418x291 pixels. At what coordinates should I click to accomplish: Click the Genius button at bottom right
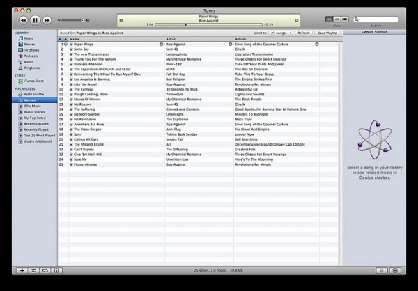tap(382, 271)
